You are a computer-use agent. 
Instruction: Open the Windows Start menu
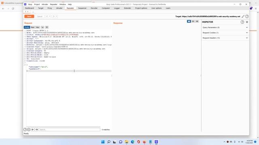(103, 142)
